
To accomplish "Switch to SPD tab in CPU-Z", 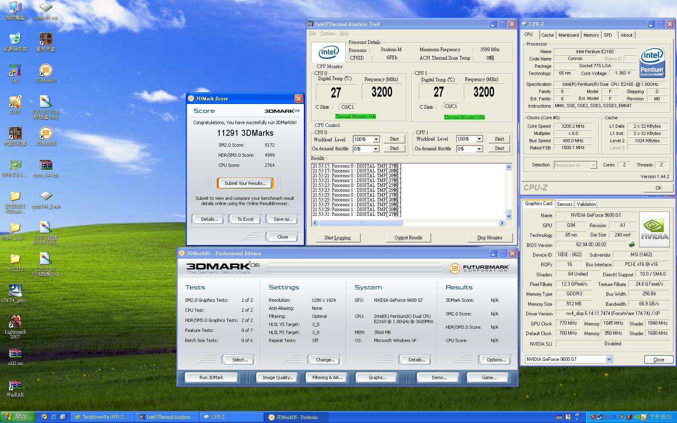I will [x=608, y=35].
